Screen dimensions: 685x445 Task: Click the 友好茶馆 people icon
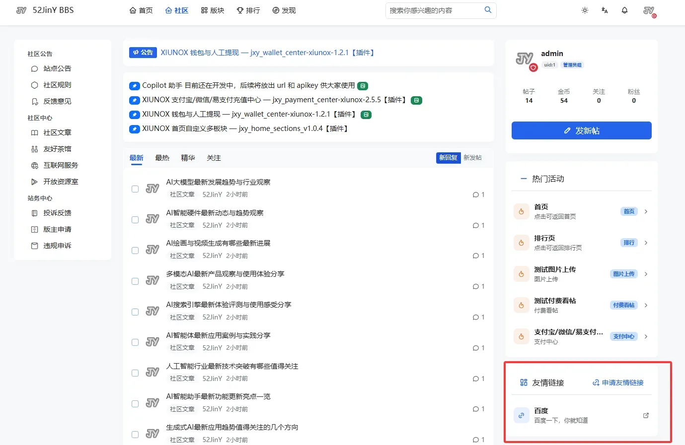click(x=34, y=149)
